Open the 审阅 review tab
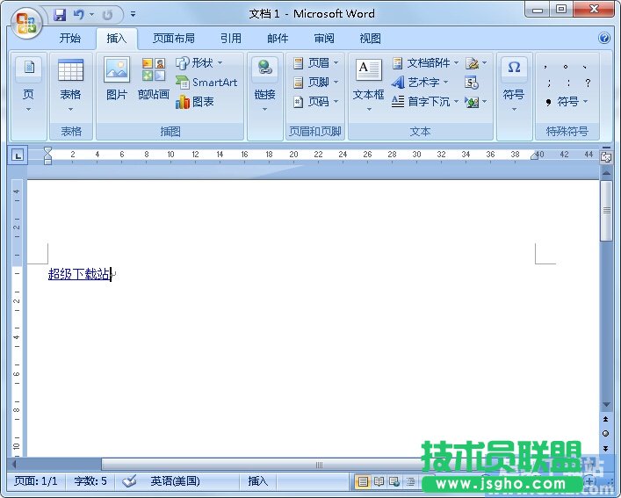The height and width of the screenshot is (498, 621). (x=324, y=39)
